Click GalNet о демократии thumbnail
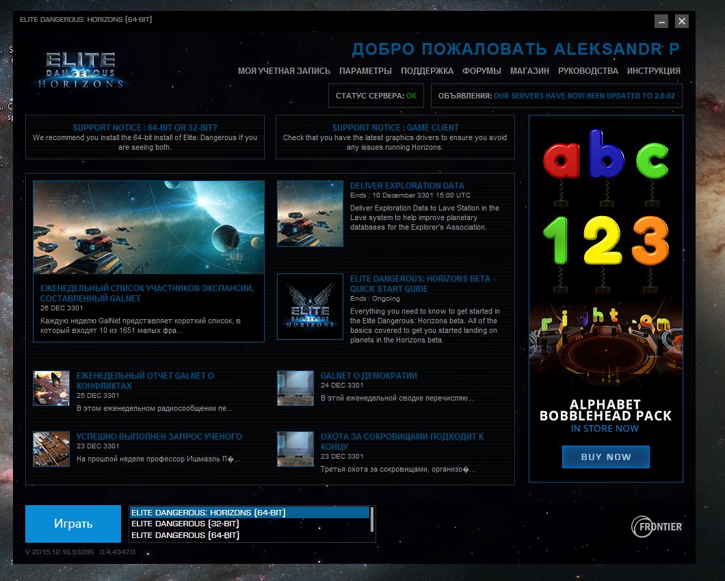 point(295,388)
